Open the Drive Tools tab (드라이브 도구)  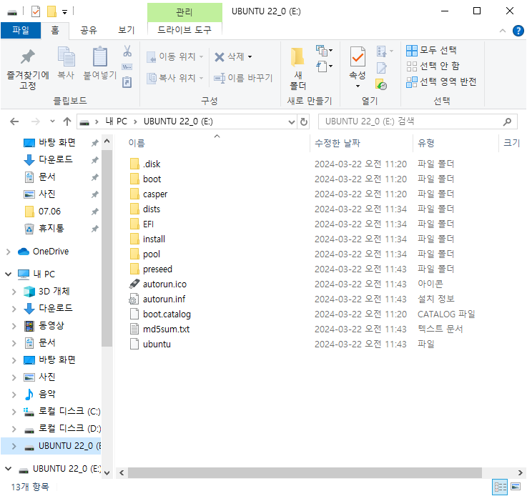click(x=184, y=30)
